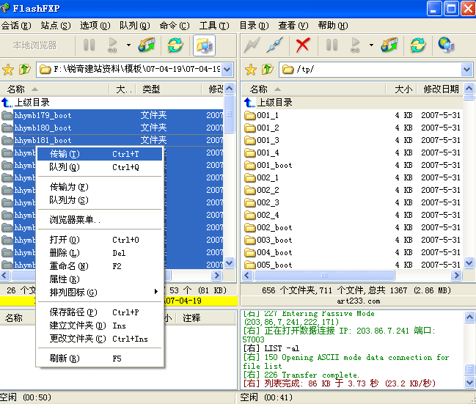
Task: Choose 重命名(N) in the context menu
Action: click(100, 266)
